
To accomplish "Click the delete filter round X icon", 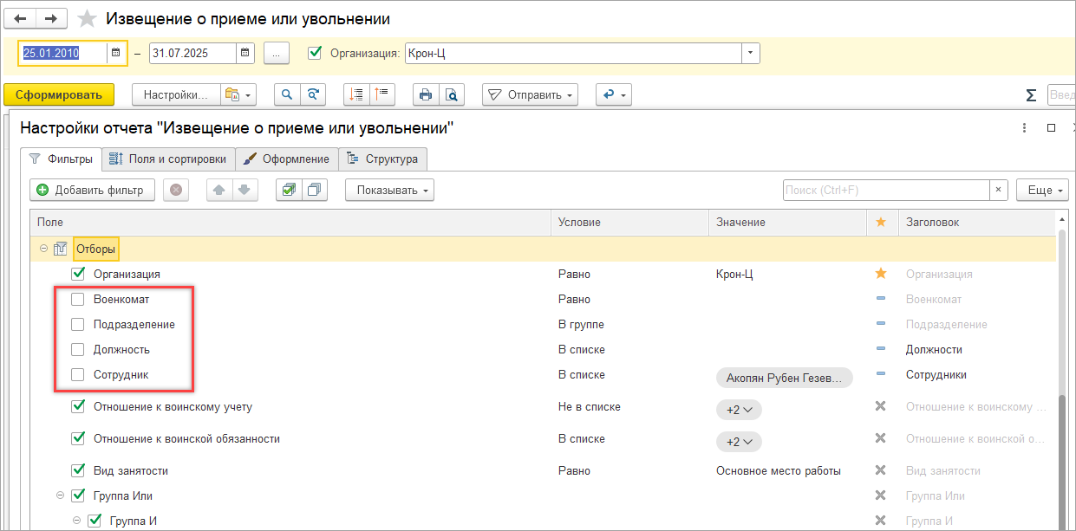I will coord(176,190).
